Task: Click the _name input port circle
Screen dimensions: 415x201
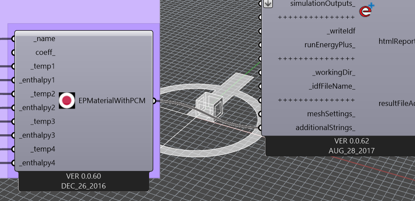Action: [x=13, y=39]
